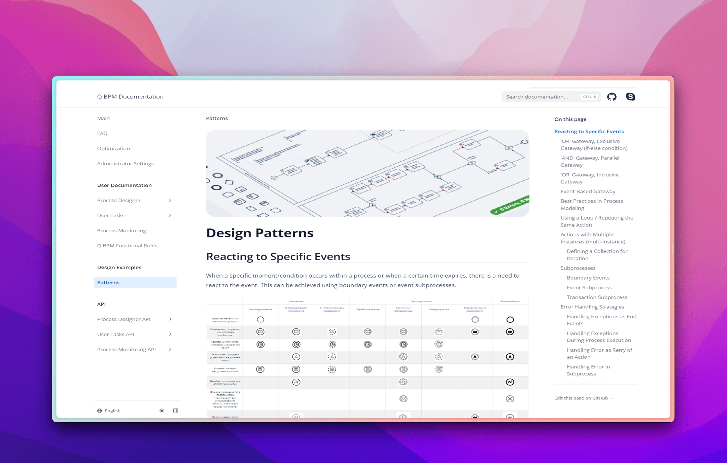This screenshot has height=463, width=727.
Task: Open the Process Monitoring API item
Action: click(x=126, y=350)
